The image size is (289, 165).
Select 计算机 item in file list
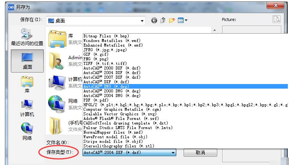coord(65,82)
